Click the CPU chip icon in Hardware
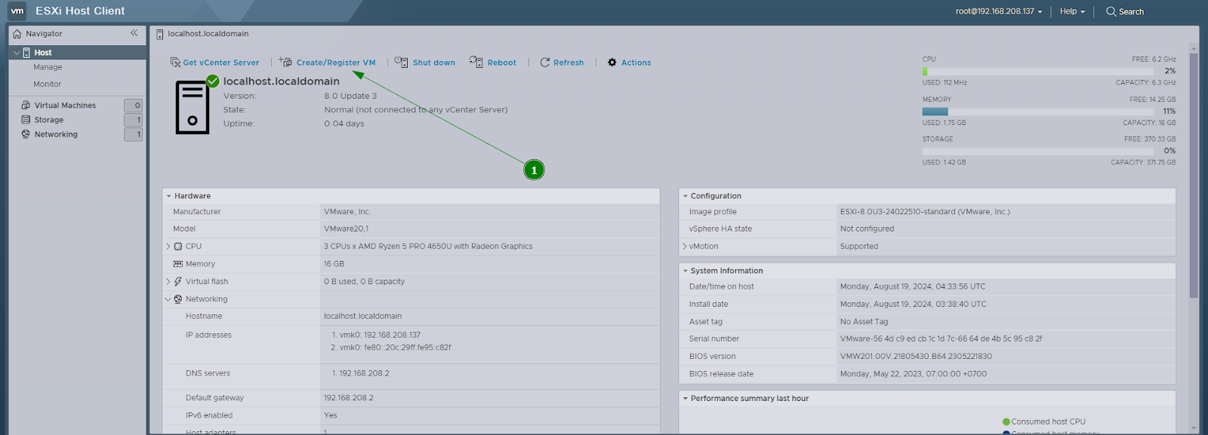This screenshot has width=1208, height=435. [x=178, y=247]
